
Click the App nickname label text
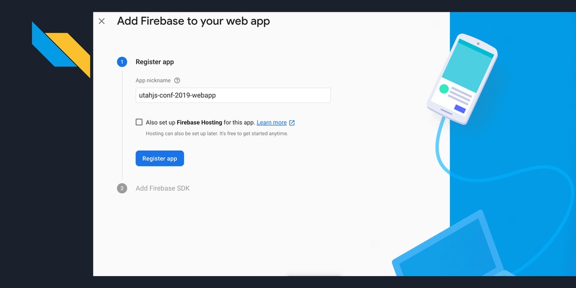153,80
